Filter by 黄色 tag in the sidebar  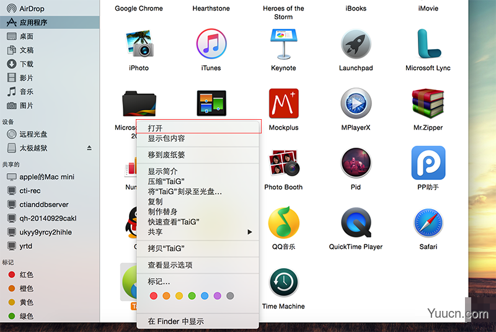click(50, 302)
